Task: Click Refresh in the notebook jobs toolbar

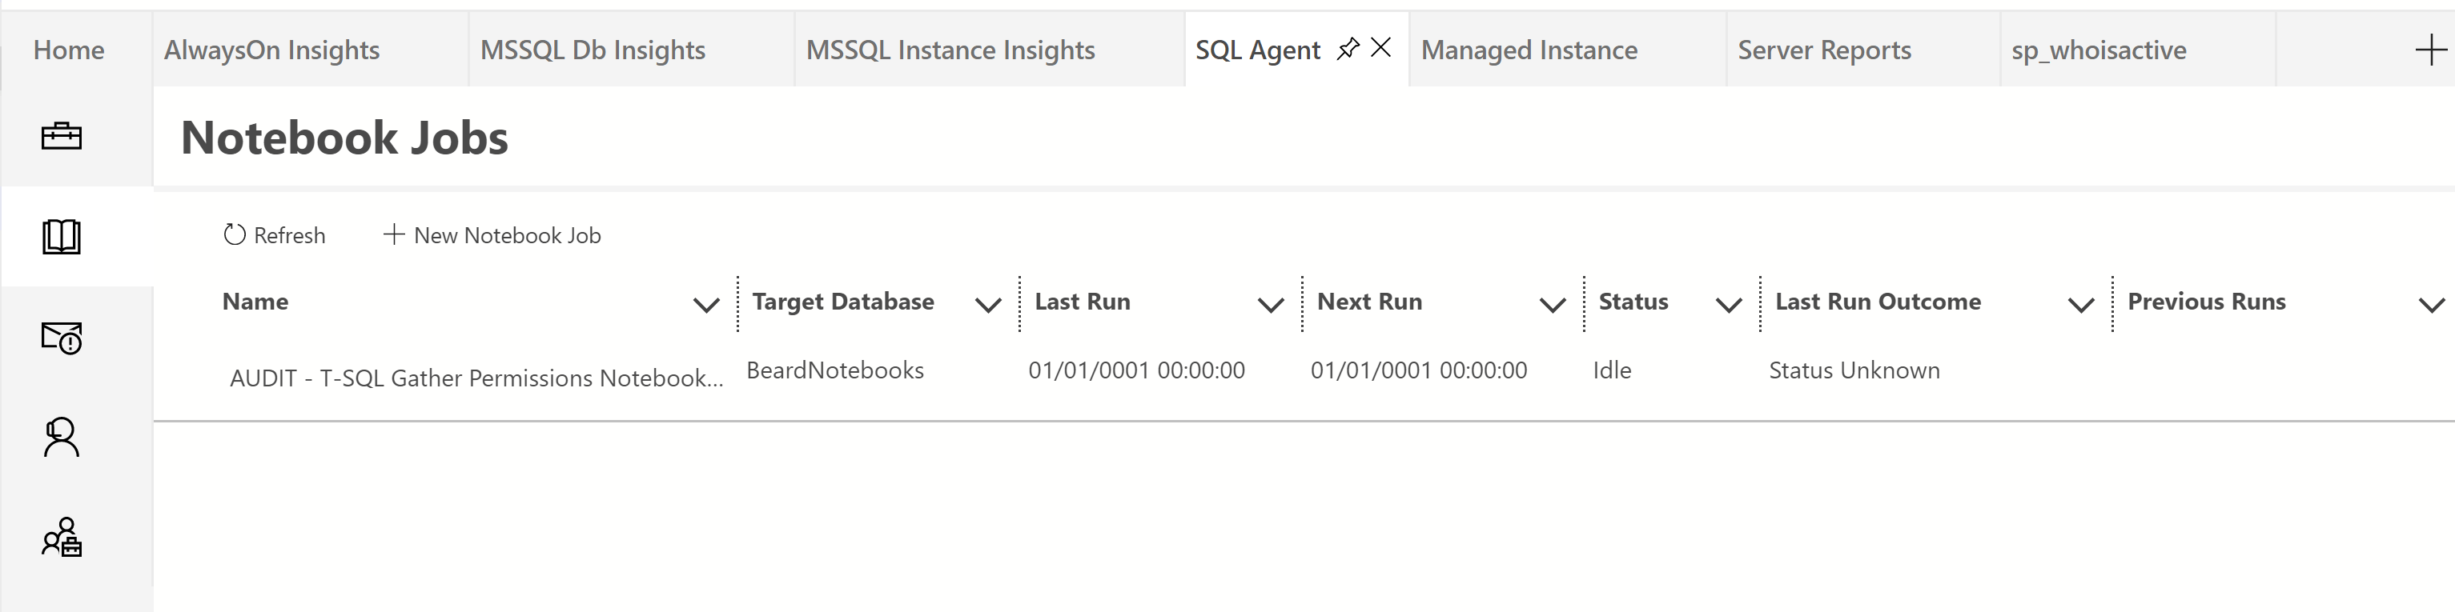Action: [275, 235]
